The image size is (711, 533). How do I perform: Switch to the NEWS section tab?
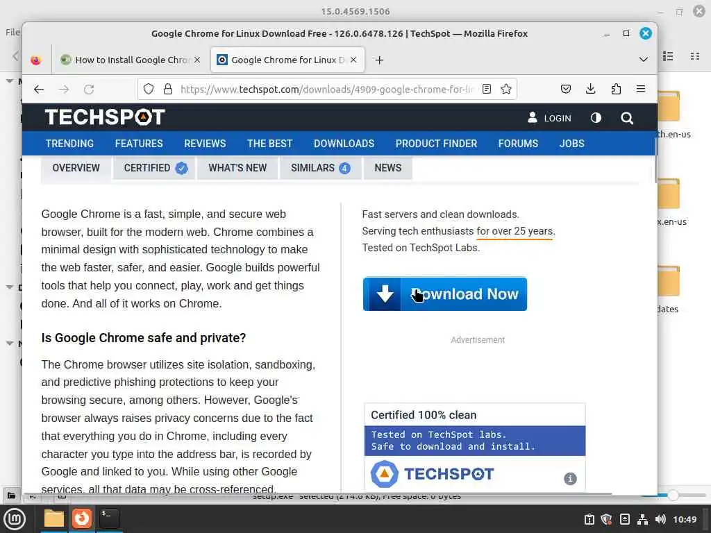point(388,168)
